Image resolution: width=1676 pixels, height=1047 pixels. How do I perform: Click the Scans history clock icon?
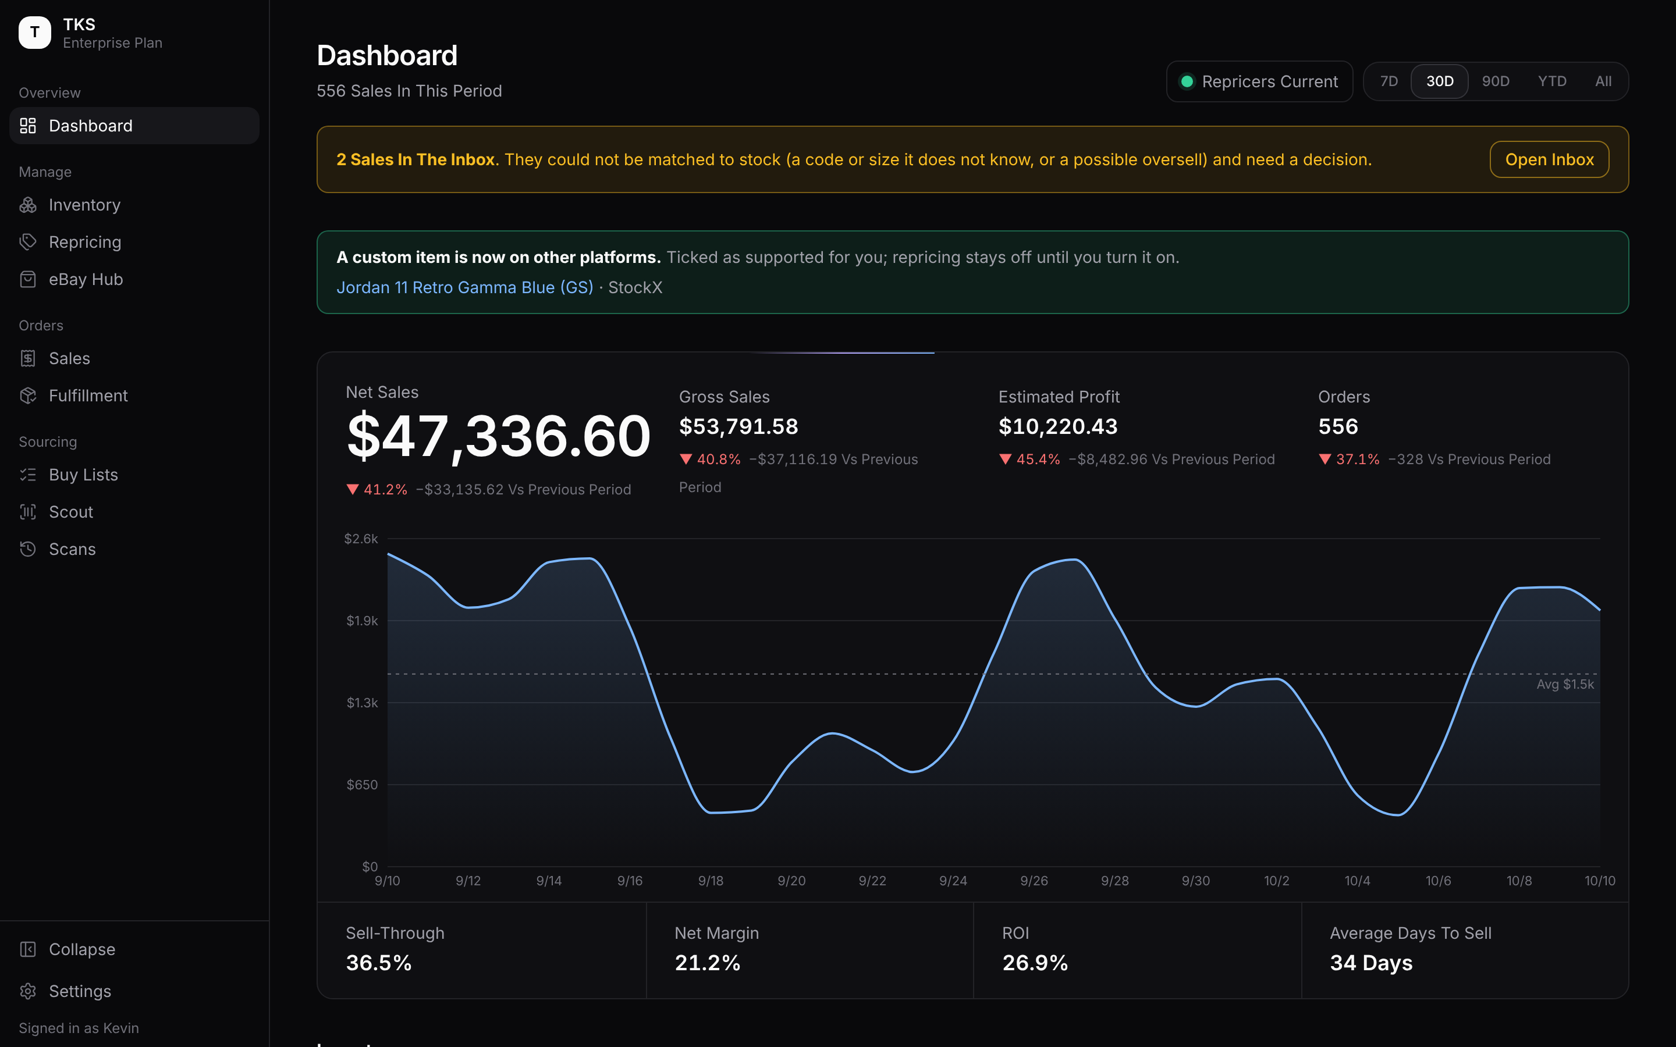(x=28, y=549)
